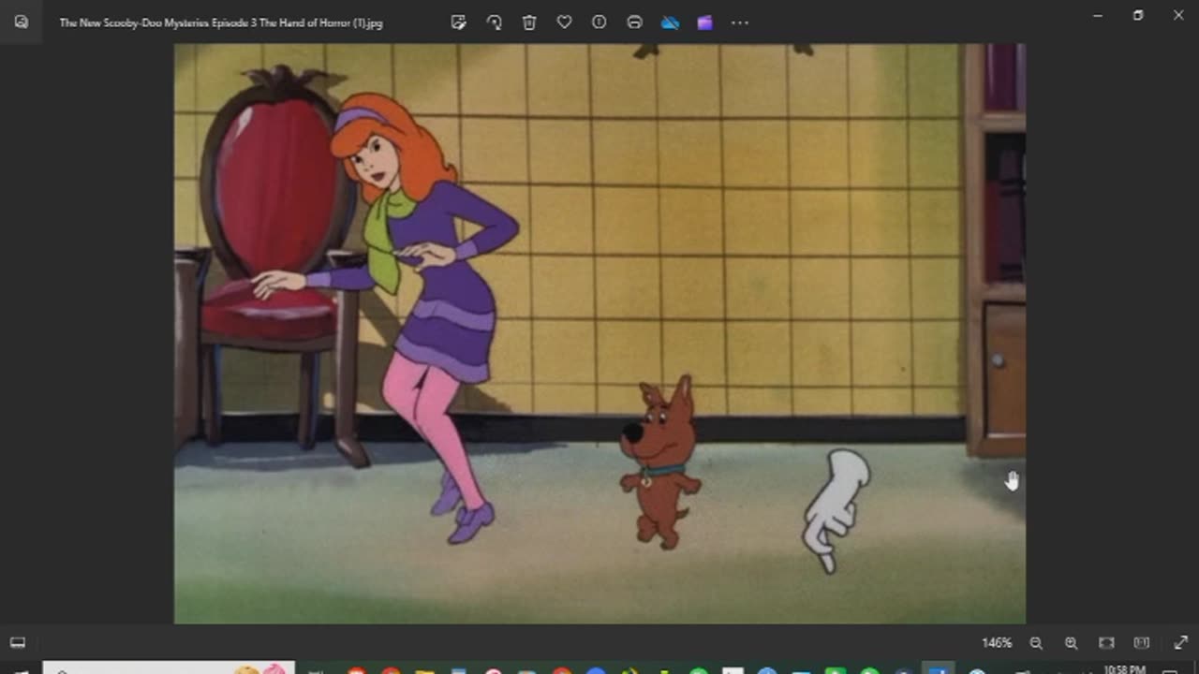Minimize the Photos window

(x=1098, y=15)
